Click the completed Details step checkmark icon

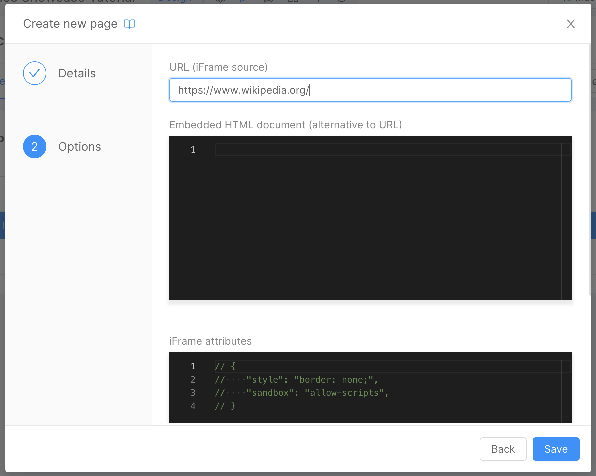34,73
